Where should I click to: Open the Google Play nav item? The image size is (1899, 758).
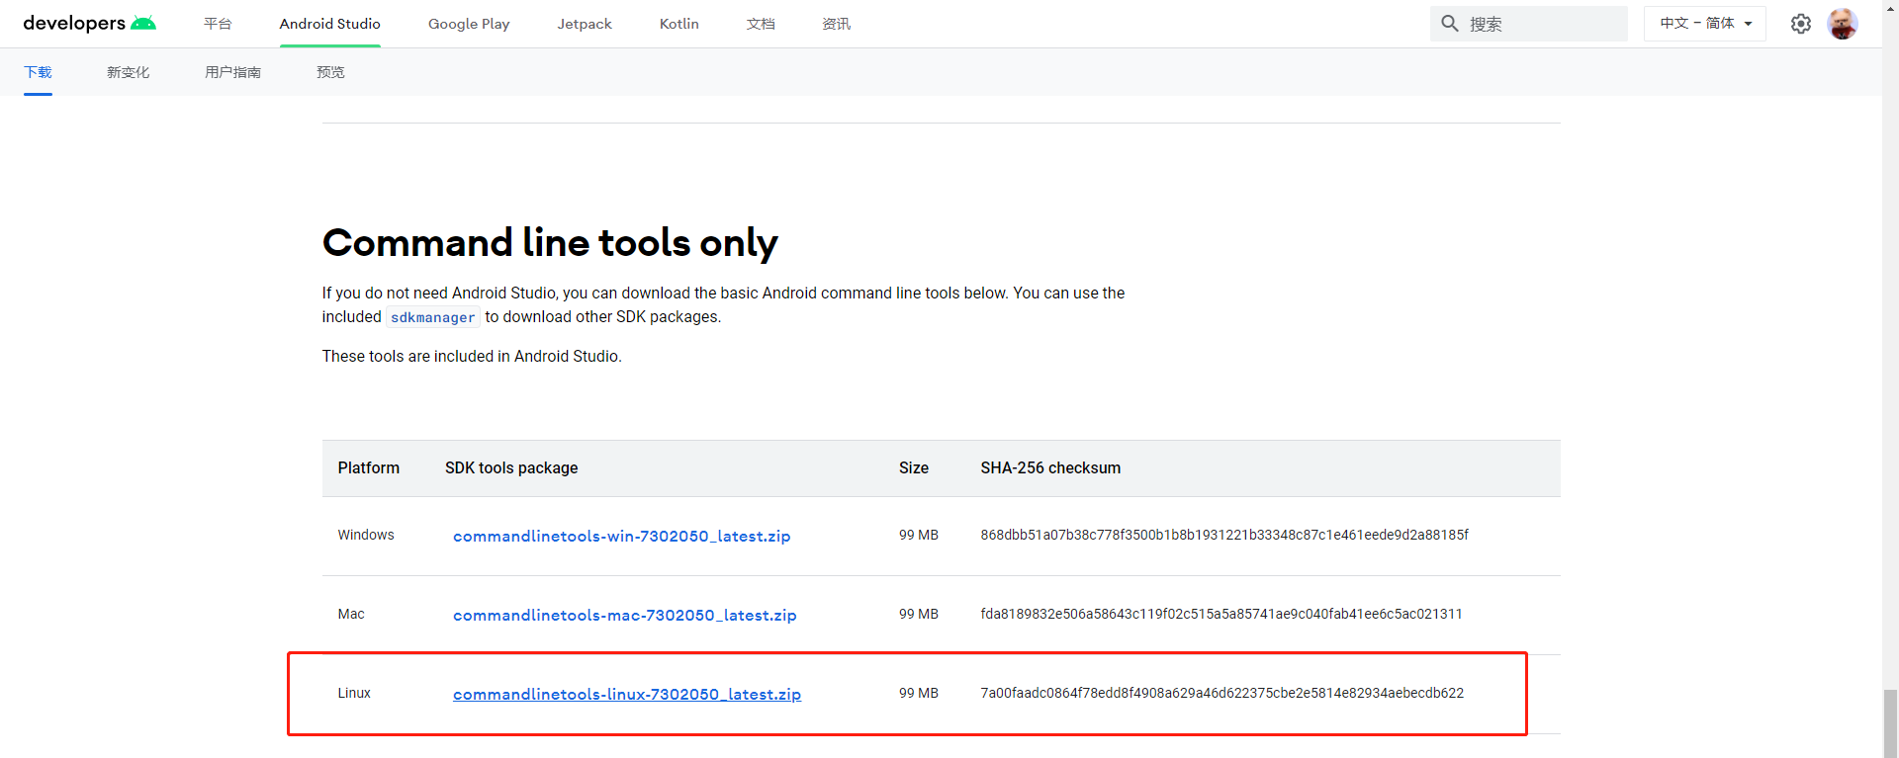click(x=469, y=24)
